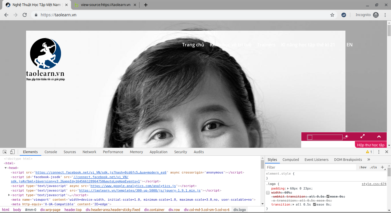Image resolution: width=391 pixels, height=213 pixels.
Task: Open the Audits tab
Action: (x=199, y=152)
